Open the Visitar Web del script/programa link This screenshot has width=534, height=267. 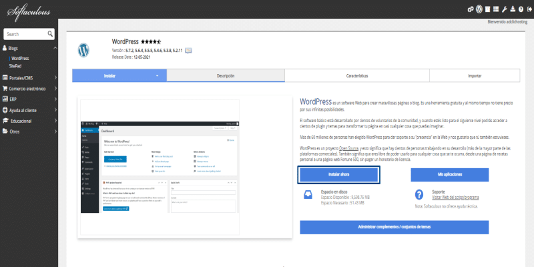coord(455,198)
